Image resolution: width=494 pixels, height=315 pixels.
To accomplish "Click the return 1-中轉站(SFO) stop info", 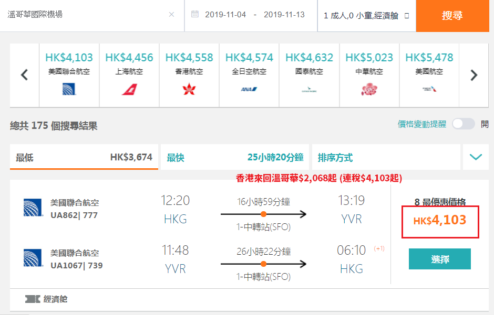I will click(x=264, y=277).
